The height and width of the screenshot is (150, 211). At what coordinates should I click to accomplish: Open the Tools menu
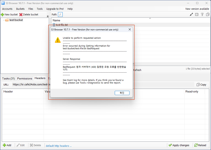[40, 9]
